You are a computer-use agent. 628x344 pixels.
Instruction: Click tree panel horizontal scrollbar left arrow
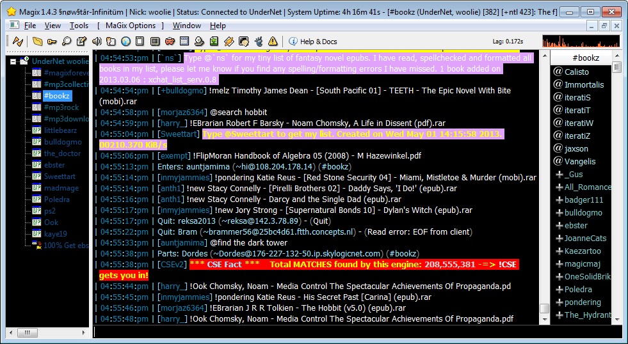point(11,332)
